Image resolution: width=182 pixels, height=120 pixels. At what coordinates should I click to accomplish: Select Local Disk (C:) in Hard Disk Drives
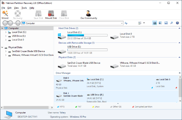tap(83, 35)
